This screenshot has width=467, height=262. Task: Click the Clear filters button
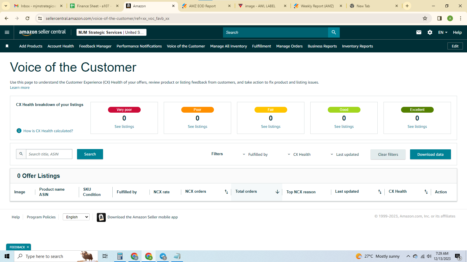coord(388,154)
